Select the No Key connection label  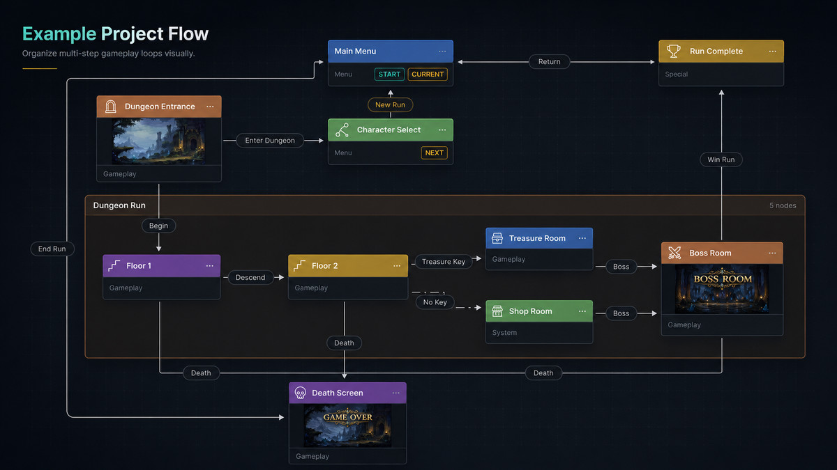pyautogui.click(x=435, y=302)
